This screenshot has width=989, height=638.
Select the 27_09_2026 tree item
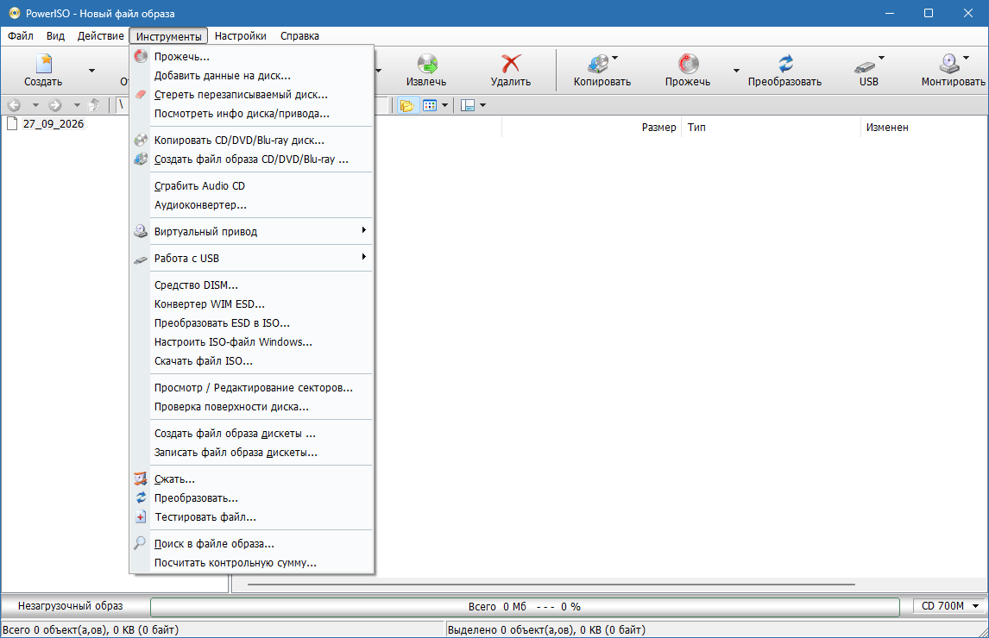[x=54, y=123]
